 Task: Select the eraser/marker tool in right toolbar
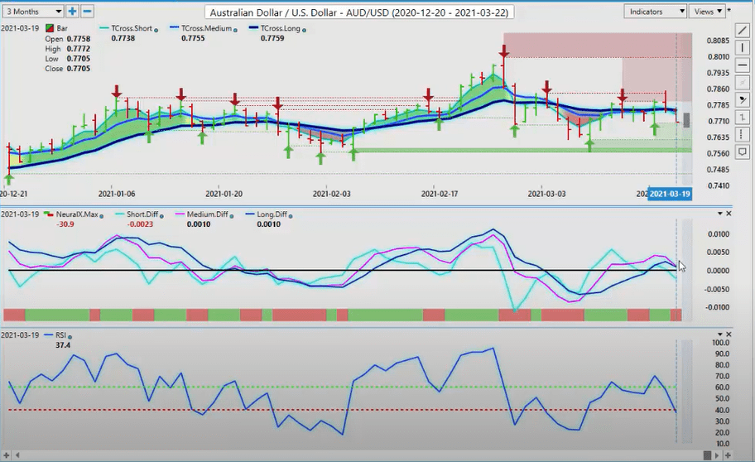coord(743,99)
